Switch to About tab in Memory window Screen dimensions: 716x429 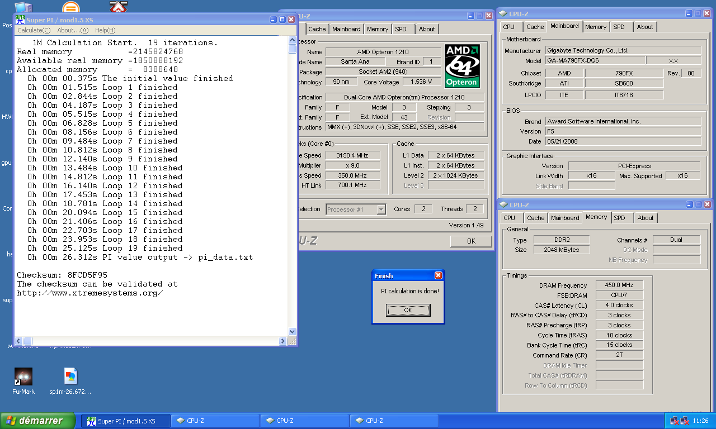click(x=646, y=218)
